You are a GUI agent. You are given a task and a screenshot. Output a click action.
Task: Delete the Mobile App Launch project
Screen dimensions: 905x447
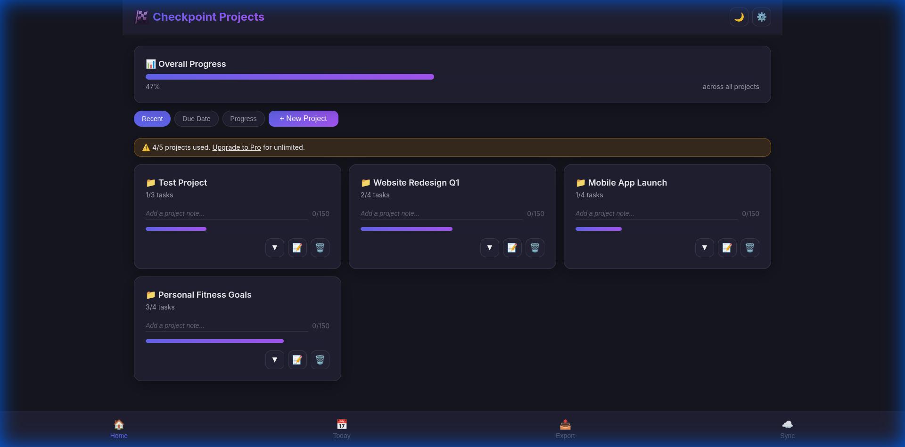click(750, 248)
